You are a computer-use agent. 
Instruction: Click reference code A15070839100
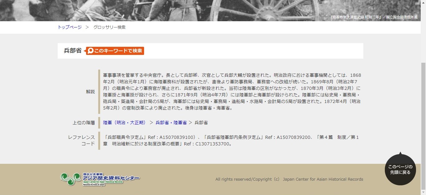click(173, 137)
